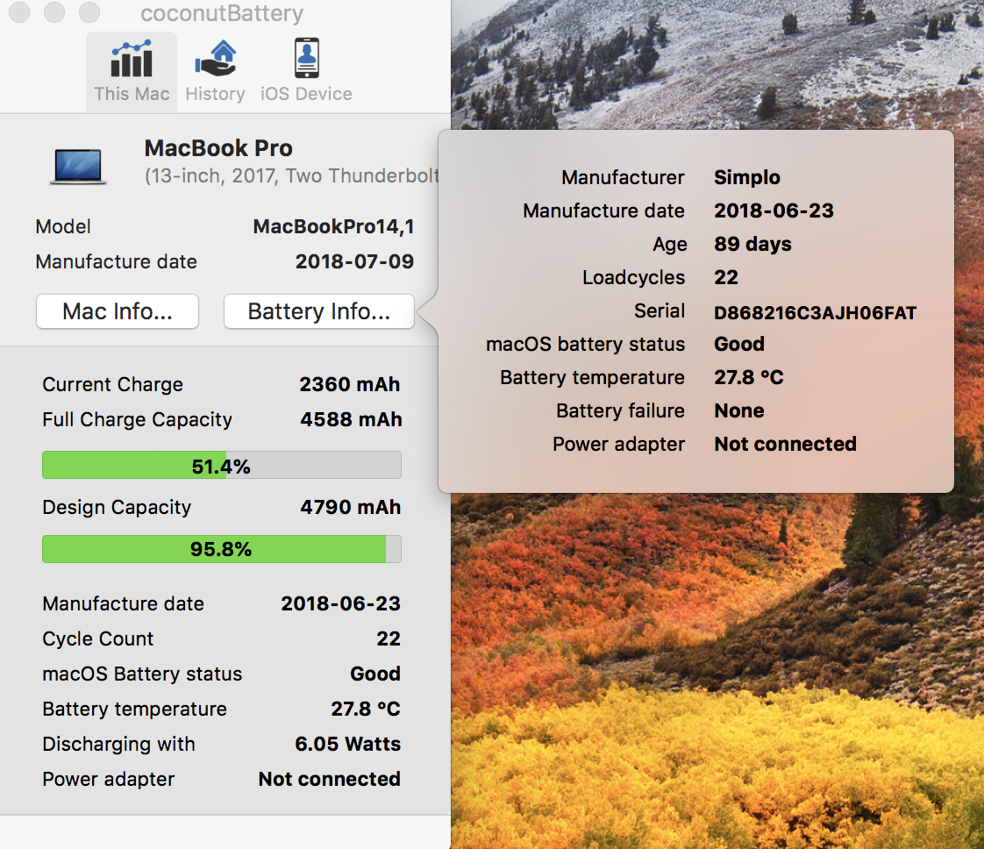Open the Mac Info… details

[118, 311]
